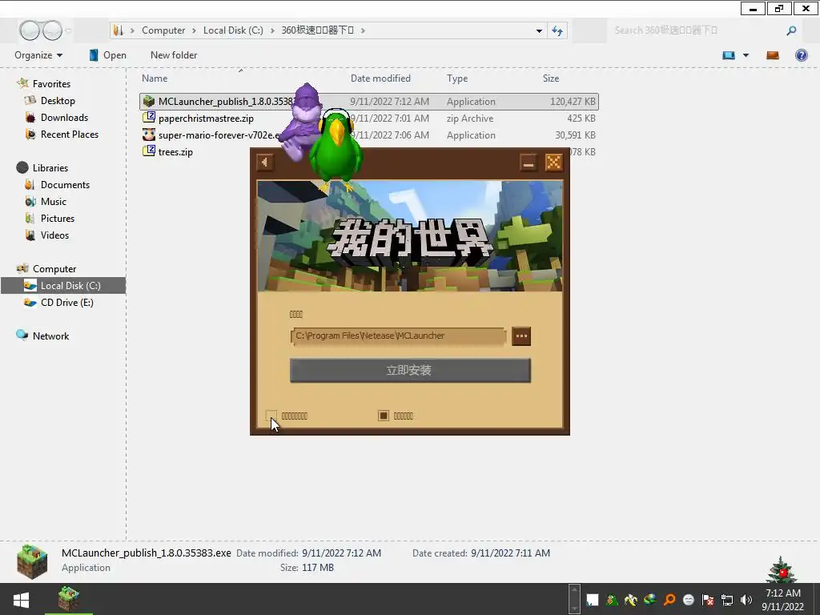Click the gray smiley face tray icon
The height and width of the screenshot is (615, 820).
pyautogui.click(x=689, y=600)
